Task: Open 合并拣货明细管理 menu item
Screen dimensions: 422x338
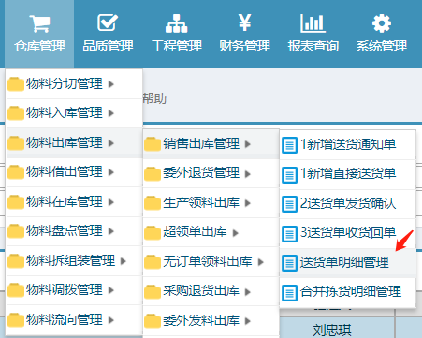Action: coord(348,292)
